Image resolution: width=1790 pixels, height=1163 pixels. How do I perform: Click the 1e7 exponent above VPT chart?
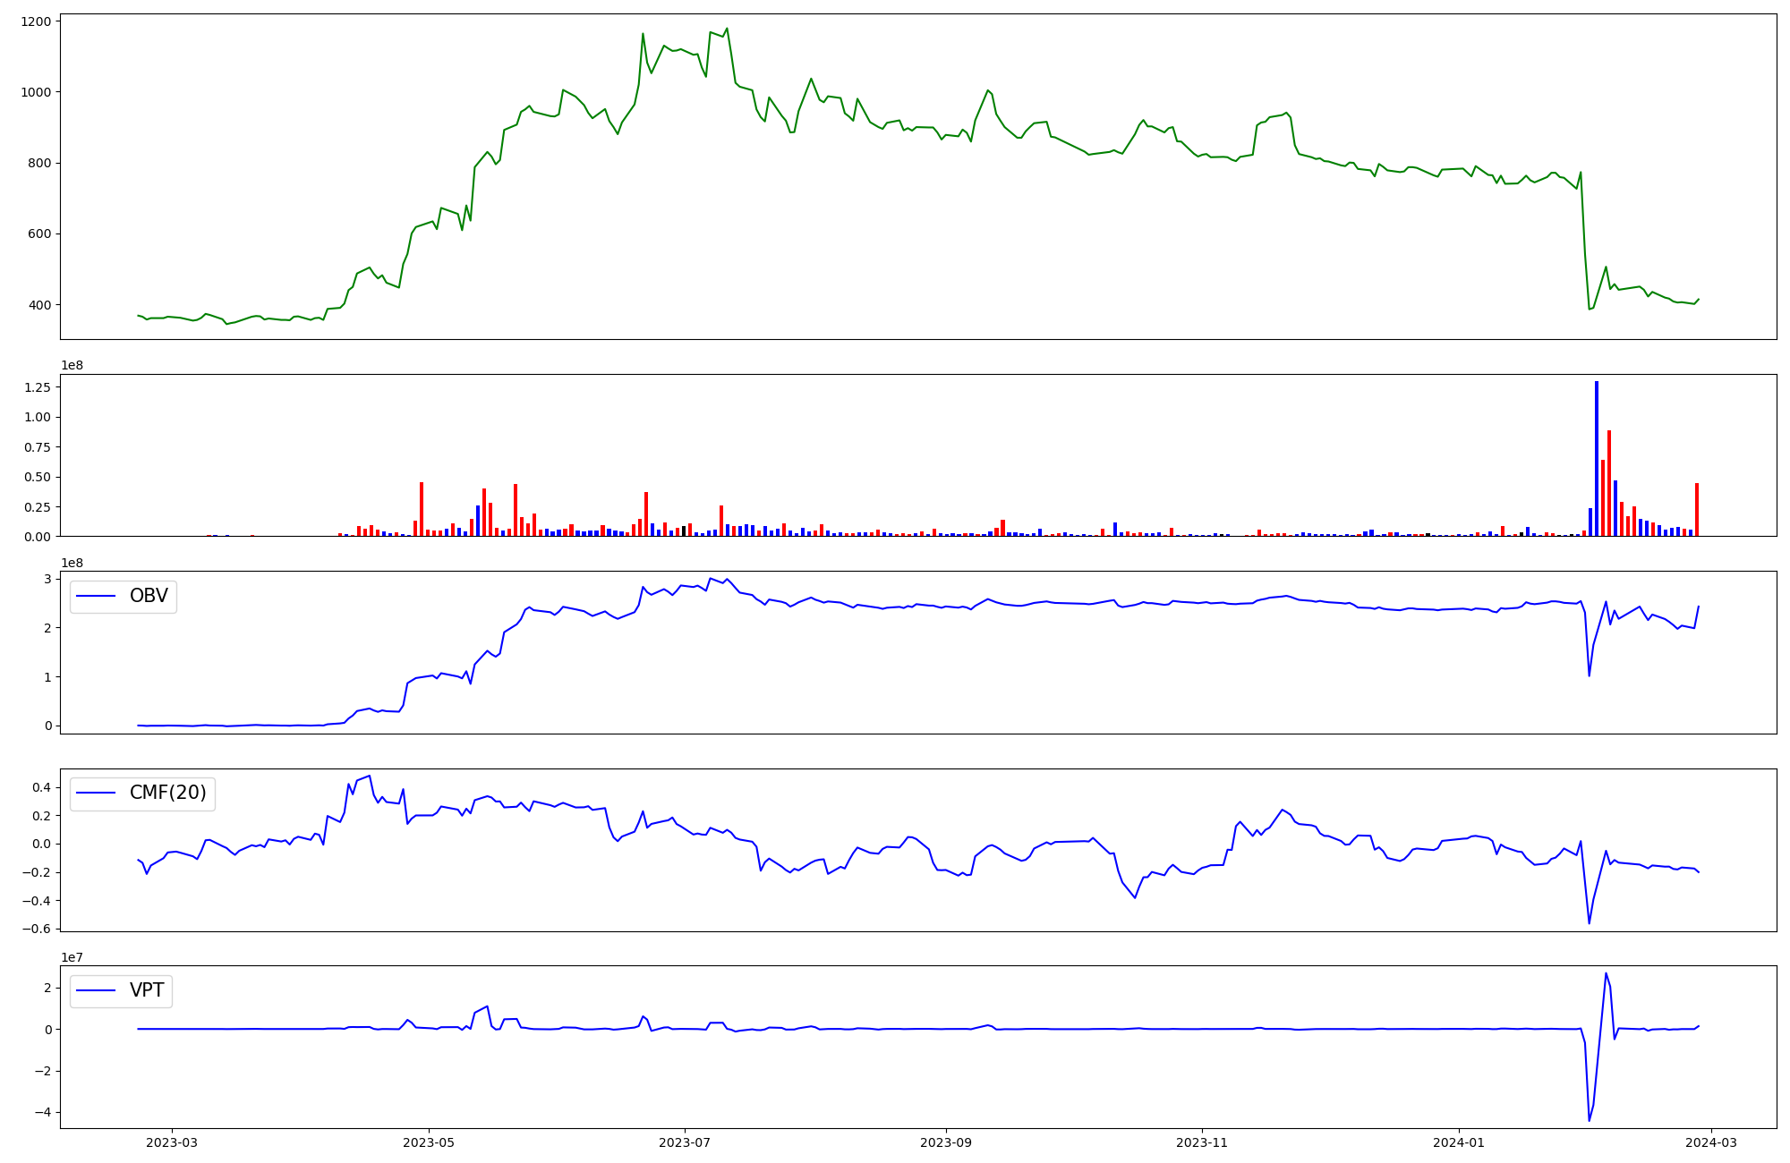point(72,957)
